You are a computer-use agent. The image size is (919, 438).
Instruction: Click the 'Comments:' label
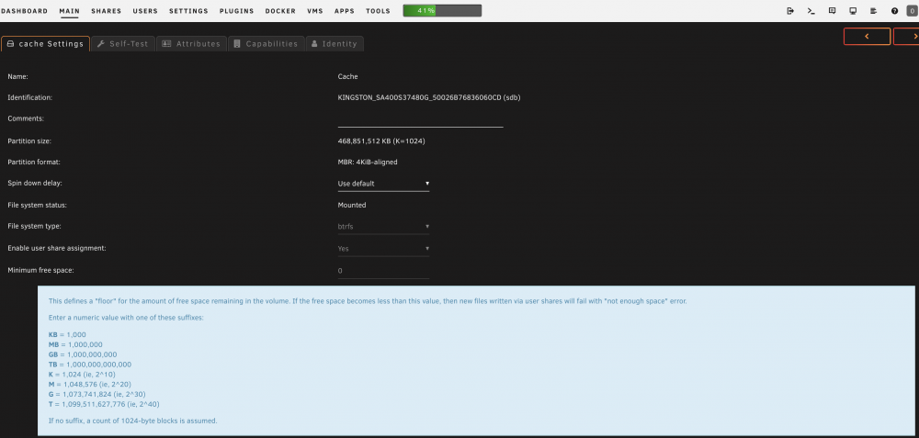pyautogui.click(x=27, y=118)
